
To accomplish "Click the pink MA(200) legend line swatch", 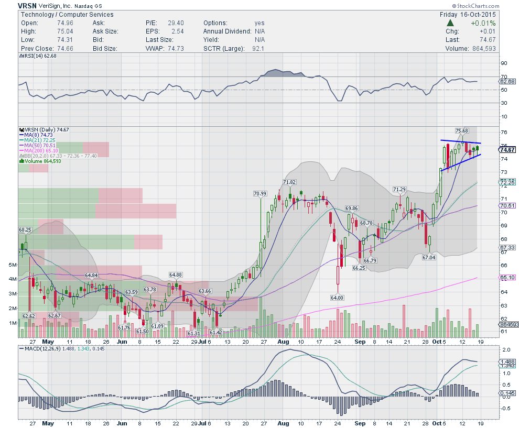I will point(21,151).
